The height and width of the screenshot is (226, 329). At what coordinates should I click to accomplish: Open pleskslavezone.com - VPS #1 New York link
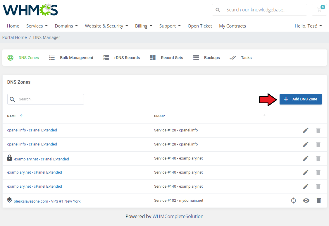47,201
